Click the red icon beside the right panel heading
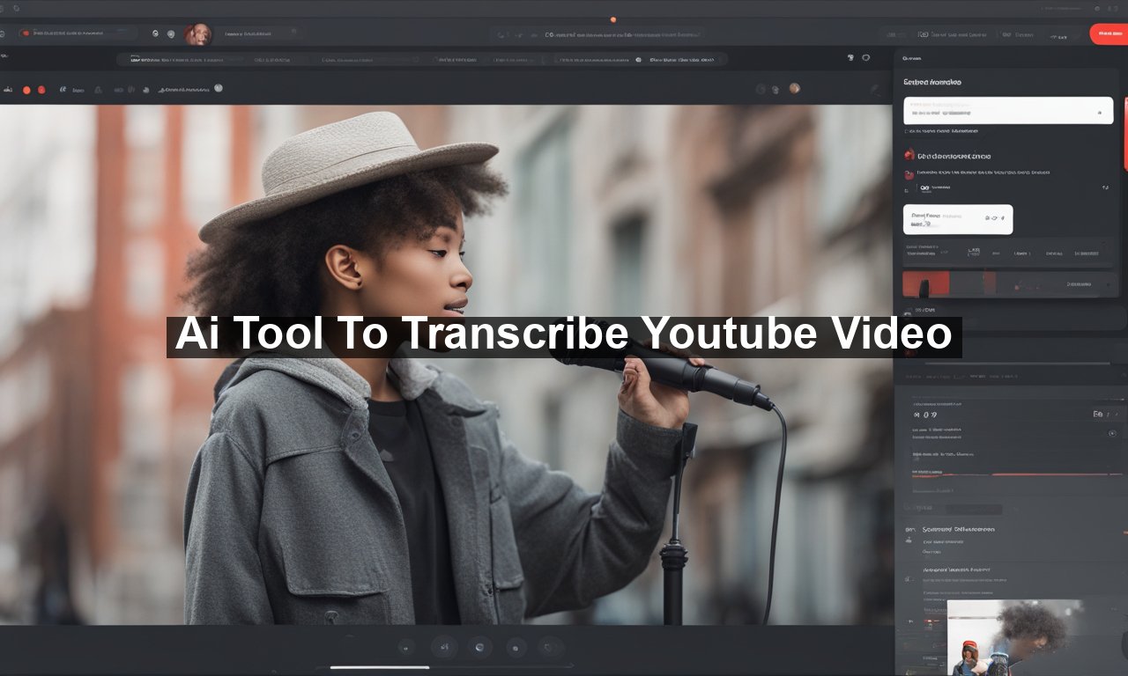This screenshot has width=1128, height=676. pos(909,155)
